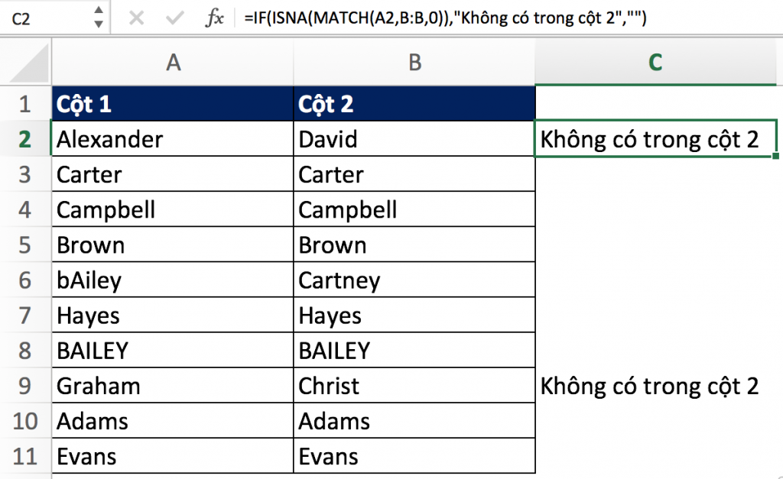Click the cancel (X) formula icon
Viewport: 783px width, 479px height.
point(137,18)
